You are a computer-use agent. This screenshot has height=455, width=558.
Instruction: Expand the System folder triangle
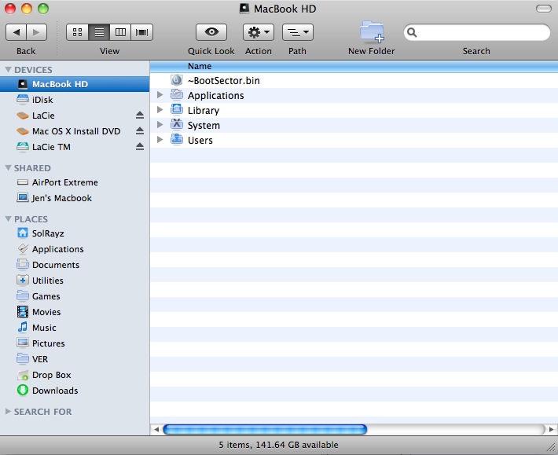(x=160, y=125)
